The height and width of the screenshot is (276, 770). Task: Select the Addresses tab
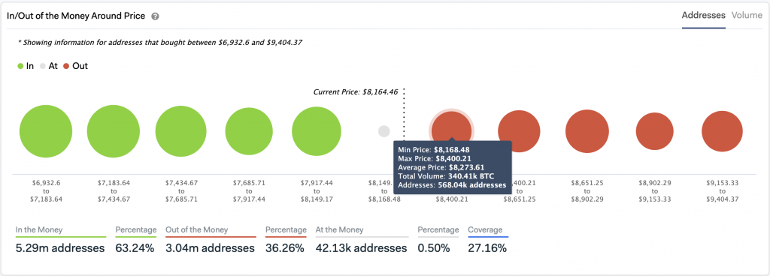click(x=703, y=15)
